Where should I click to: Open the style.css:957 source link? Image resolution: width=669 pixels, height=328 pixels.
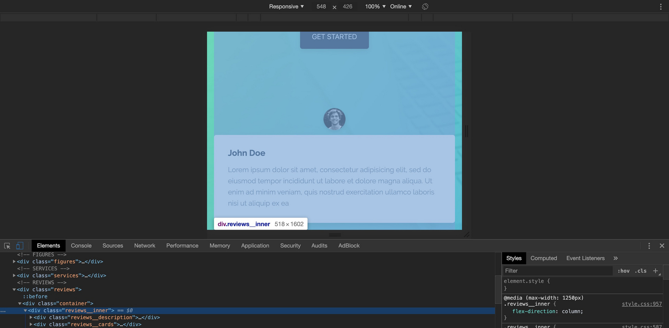[641, 304]
